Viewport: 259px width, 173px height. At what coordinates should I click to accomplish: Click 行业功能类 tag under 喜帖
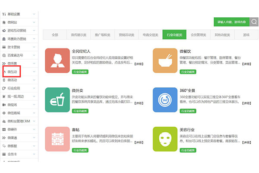pyautogui.click(x=80, y=150)
